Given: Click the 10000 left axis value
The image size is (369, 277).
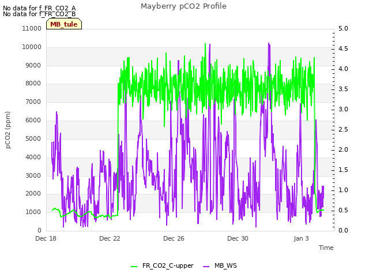Looking at the screenshot, I should point(32,47).
